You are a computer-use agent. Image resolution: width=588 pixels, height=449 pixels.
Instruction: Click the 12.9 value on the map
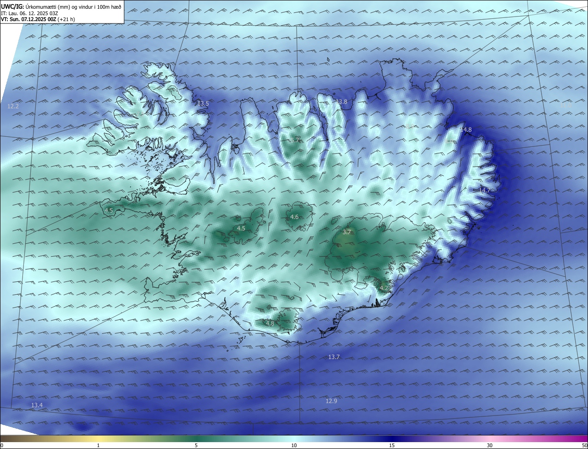tap(331, 401)
